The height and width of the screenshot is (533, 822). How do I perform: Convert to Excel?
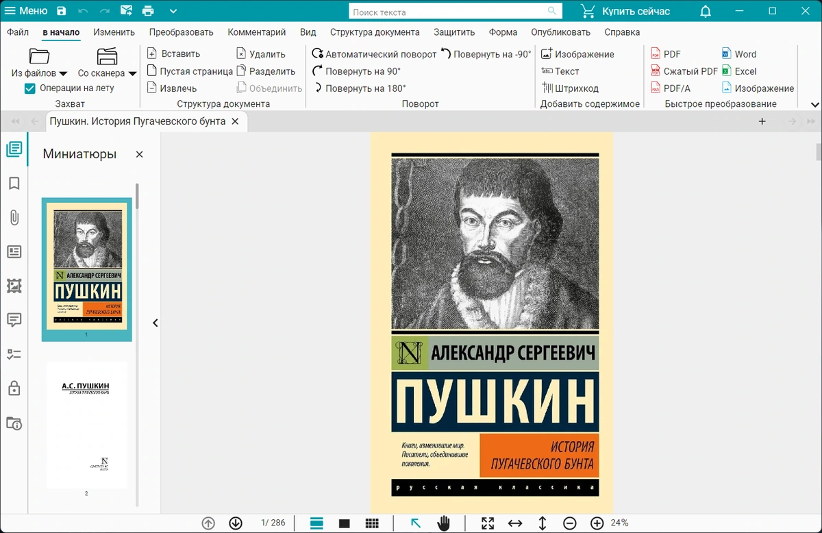pos(739,71)
